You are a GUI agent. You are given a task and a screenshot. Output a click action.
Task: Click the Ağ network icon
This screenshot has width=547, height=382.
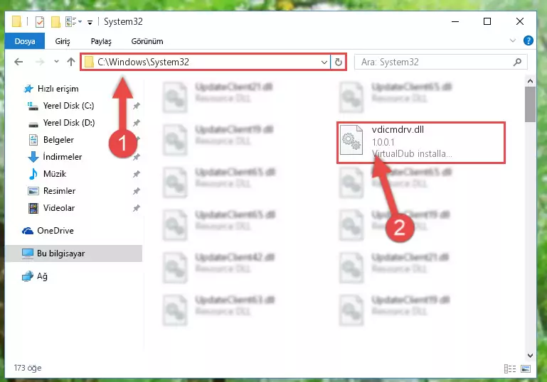(28, 276)
